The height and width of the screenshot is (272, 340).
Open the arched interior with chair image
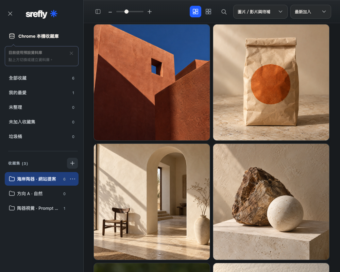pyautogui.click(x=152, y=202)
